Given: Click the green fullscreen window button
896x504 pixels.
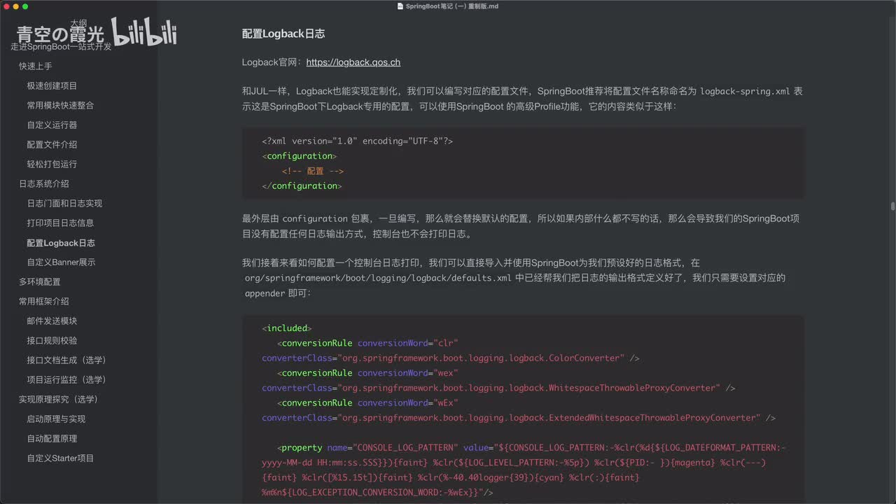Looking at the screenshot, I should pyautogui.click(x=25, y=6).
